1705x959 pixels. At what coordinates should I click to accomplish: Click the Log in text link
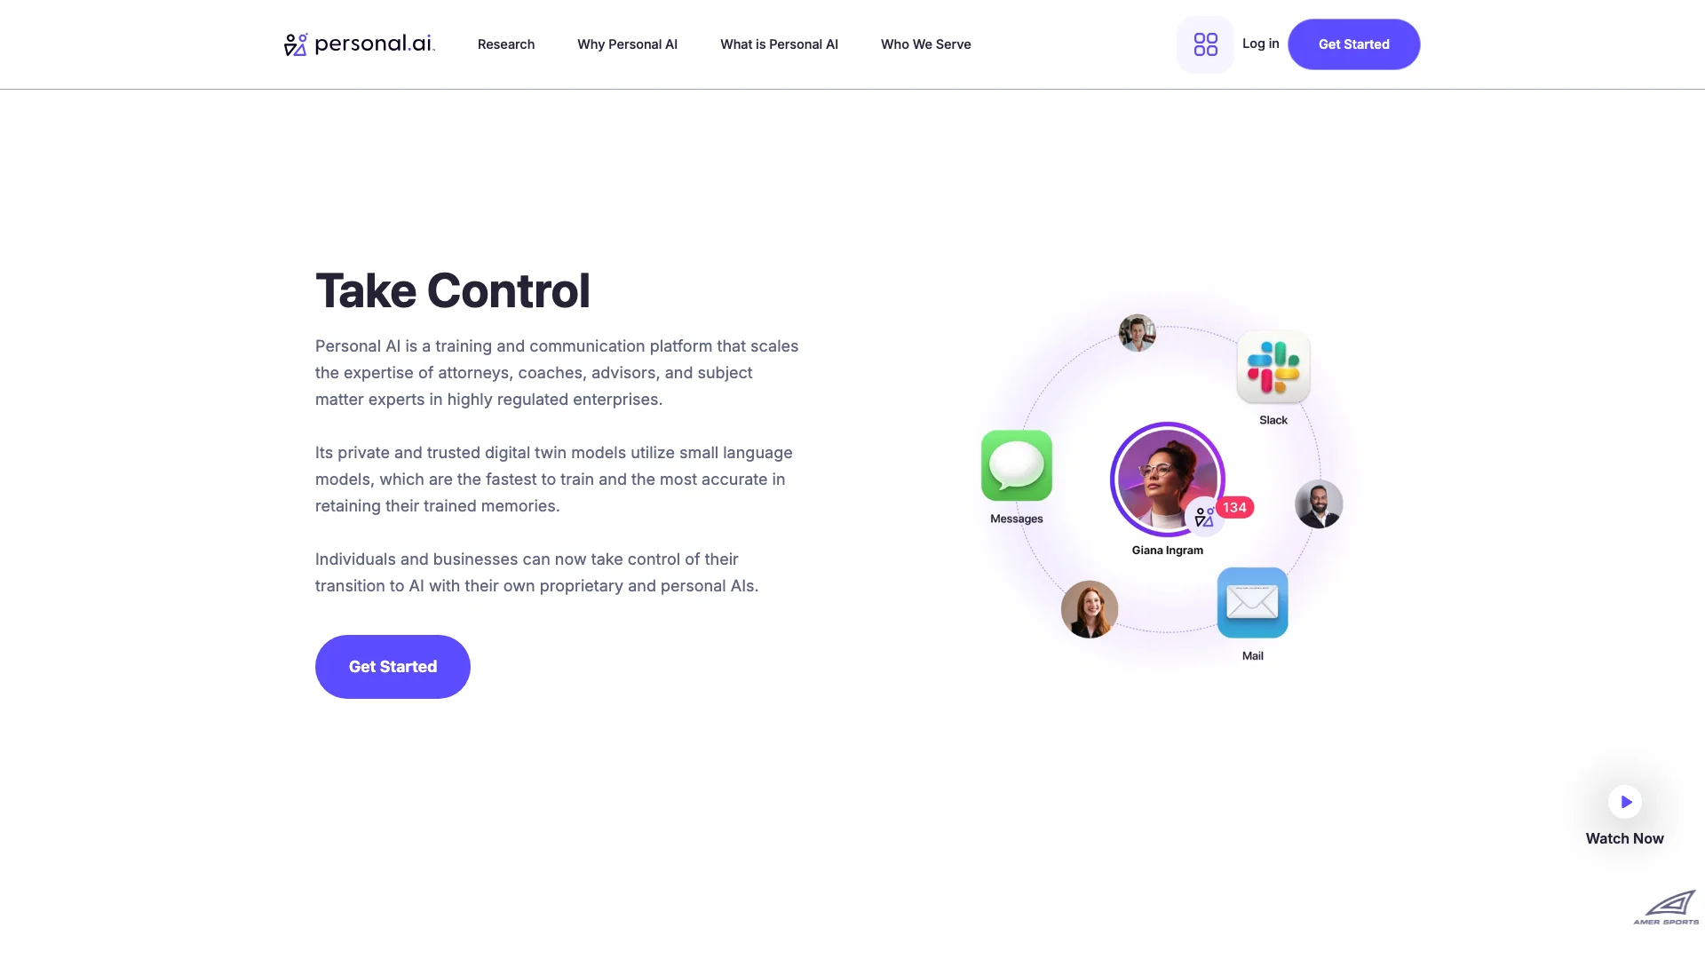click(x=1260, y=44)
